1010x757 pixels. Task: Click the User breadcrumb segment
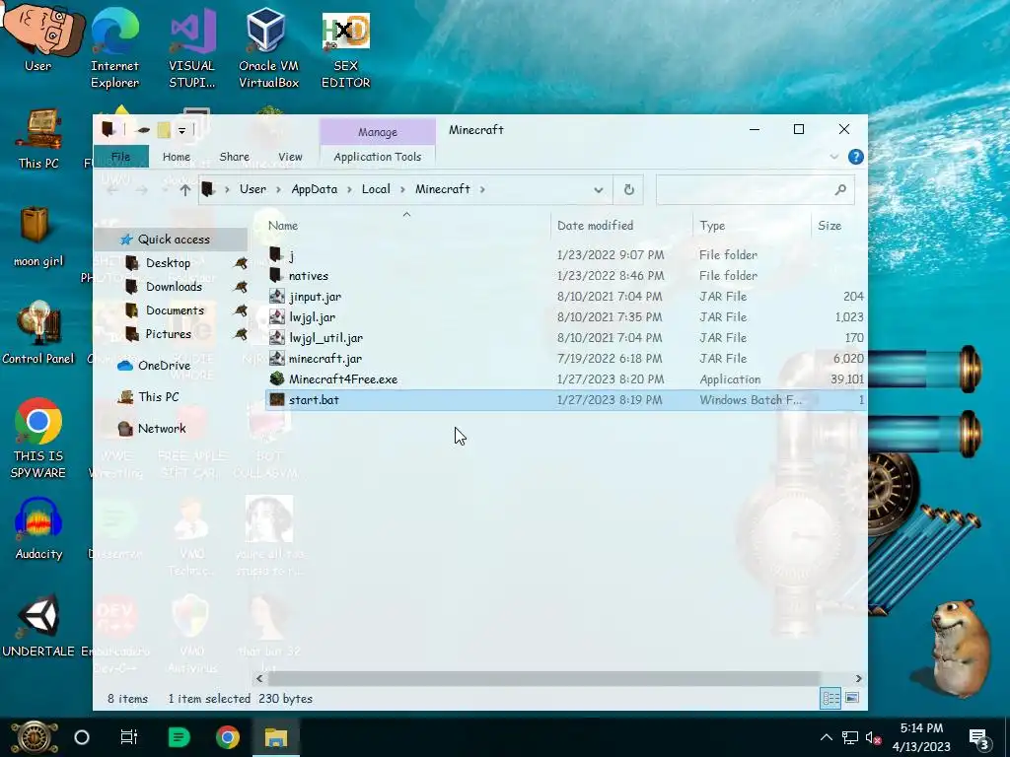(252, 189)
